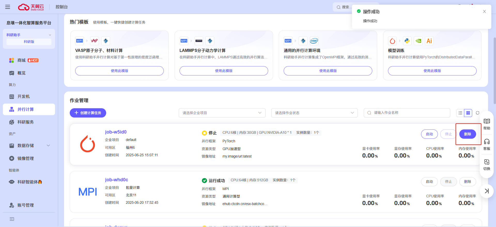
Task: Open 概览 in the sidebar
Action: click(29, 73)
